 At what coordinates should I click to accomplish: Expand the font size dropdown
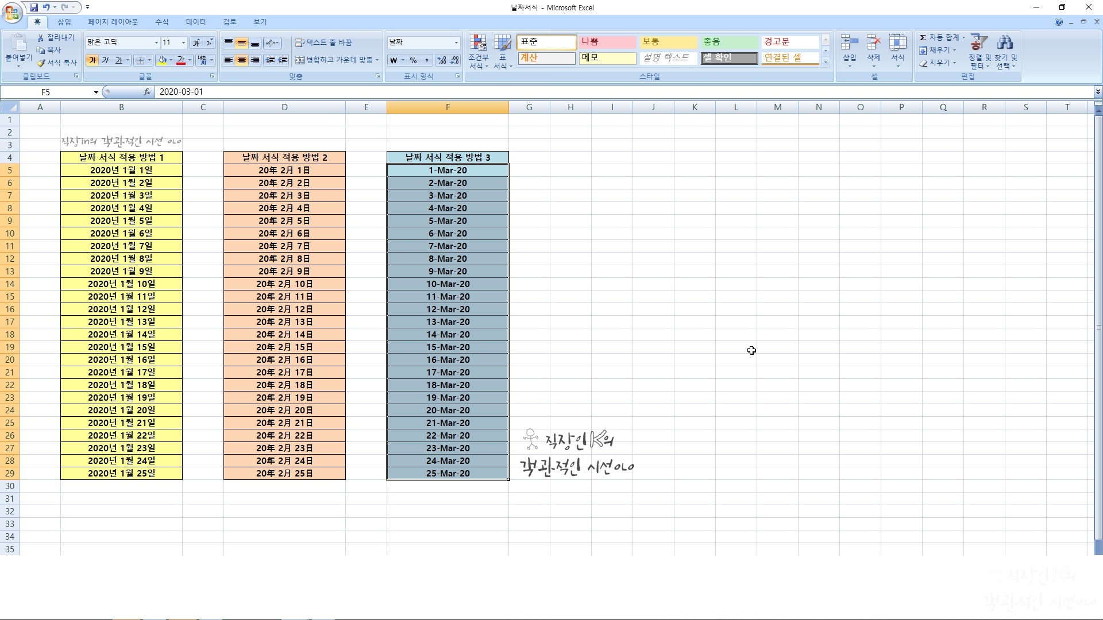(x=183, y=42)
